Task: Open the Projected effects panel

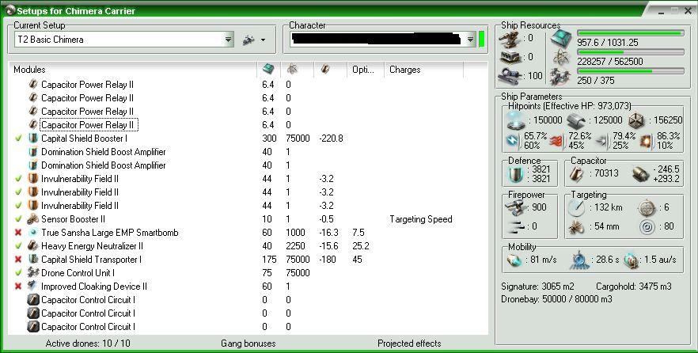Action: click(409, 344)
